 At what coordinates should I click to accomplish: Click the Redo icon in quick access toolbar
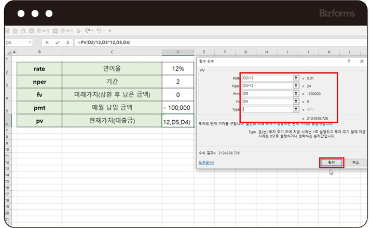tap(99, 31)
